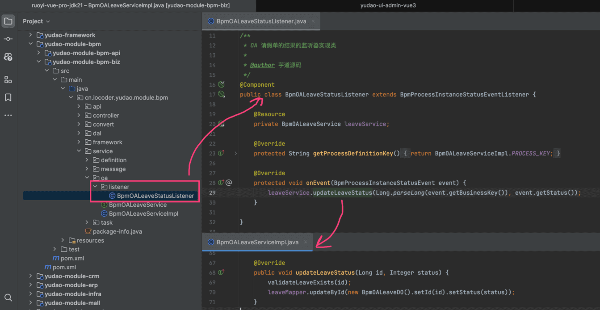Open BpmOALeaveService interface in project tree
This screenshot has height=310, width=600.
click(x=137, y=205)
